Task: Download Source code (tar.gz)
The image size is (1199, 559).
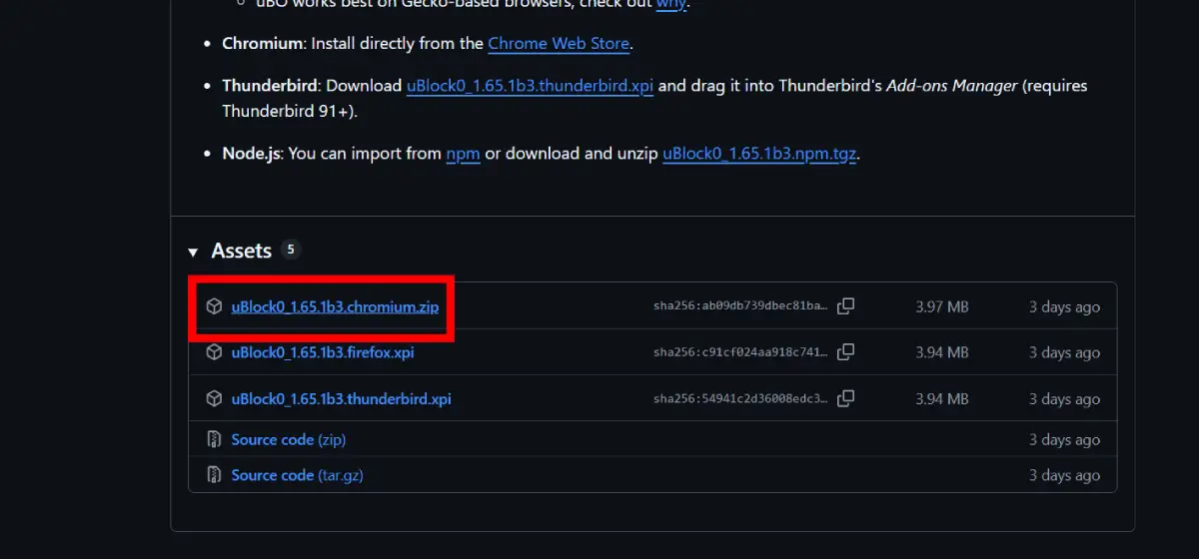Action: 297,475
